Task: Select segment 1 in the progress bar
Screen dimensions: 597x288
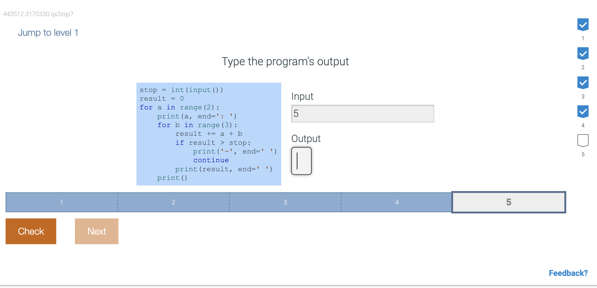Action: pos(62,202)
